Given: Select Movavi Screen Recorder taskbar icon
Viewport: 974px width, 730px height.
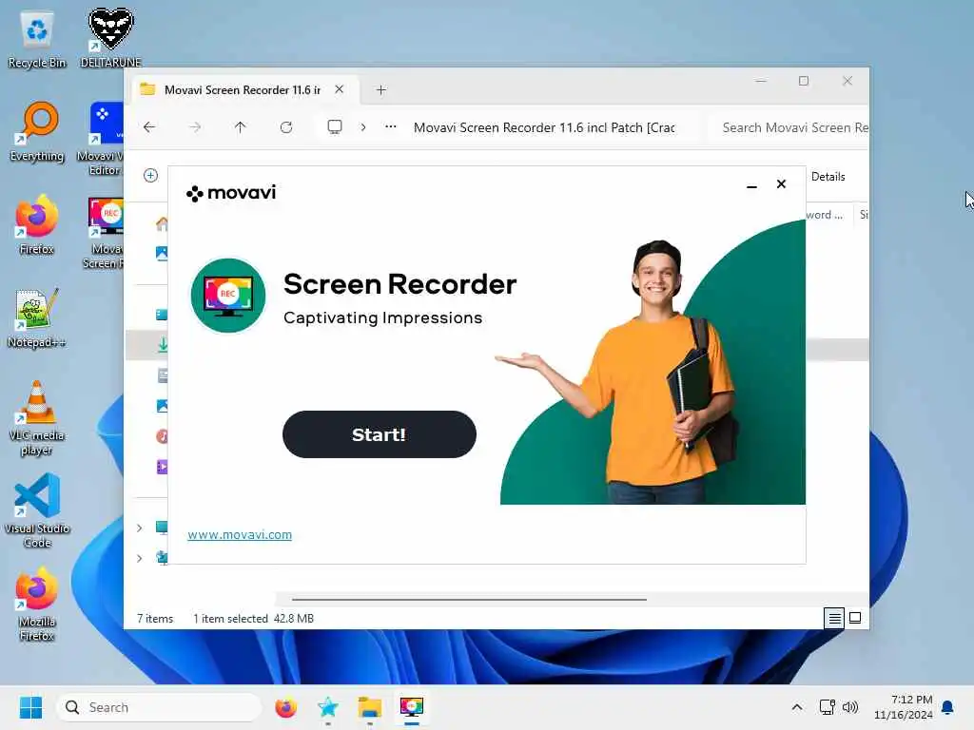Looking at the screenshot, I should [411, 707].
